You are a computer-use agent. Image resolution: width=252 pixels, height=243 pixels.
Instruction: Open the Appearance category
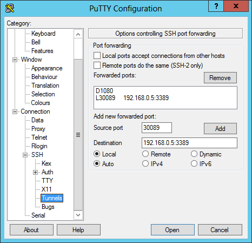tap(47, 68)
